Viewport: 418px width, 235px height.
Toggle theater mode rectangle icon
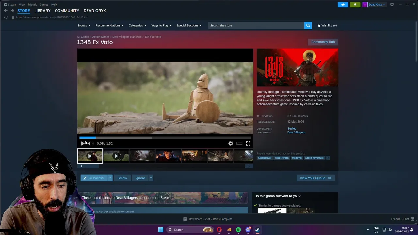[x=239, y=143]
